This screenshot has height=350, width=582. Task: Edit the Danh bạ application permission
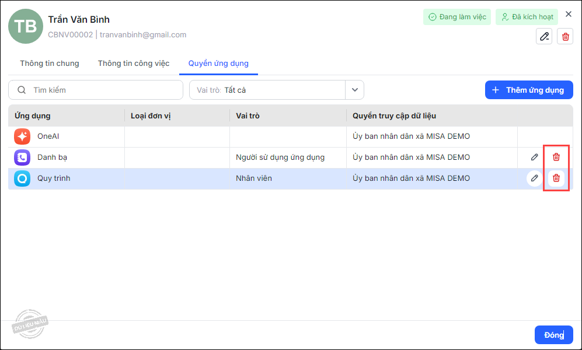point(534,157)
